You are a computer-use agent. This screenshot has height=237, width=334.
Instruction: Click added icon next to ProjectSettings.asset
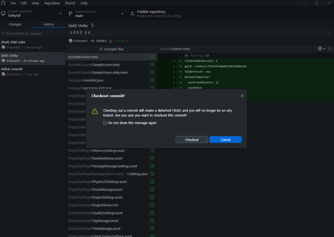152,197
